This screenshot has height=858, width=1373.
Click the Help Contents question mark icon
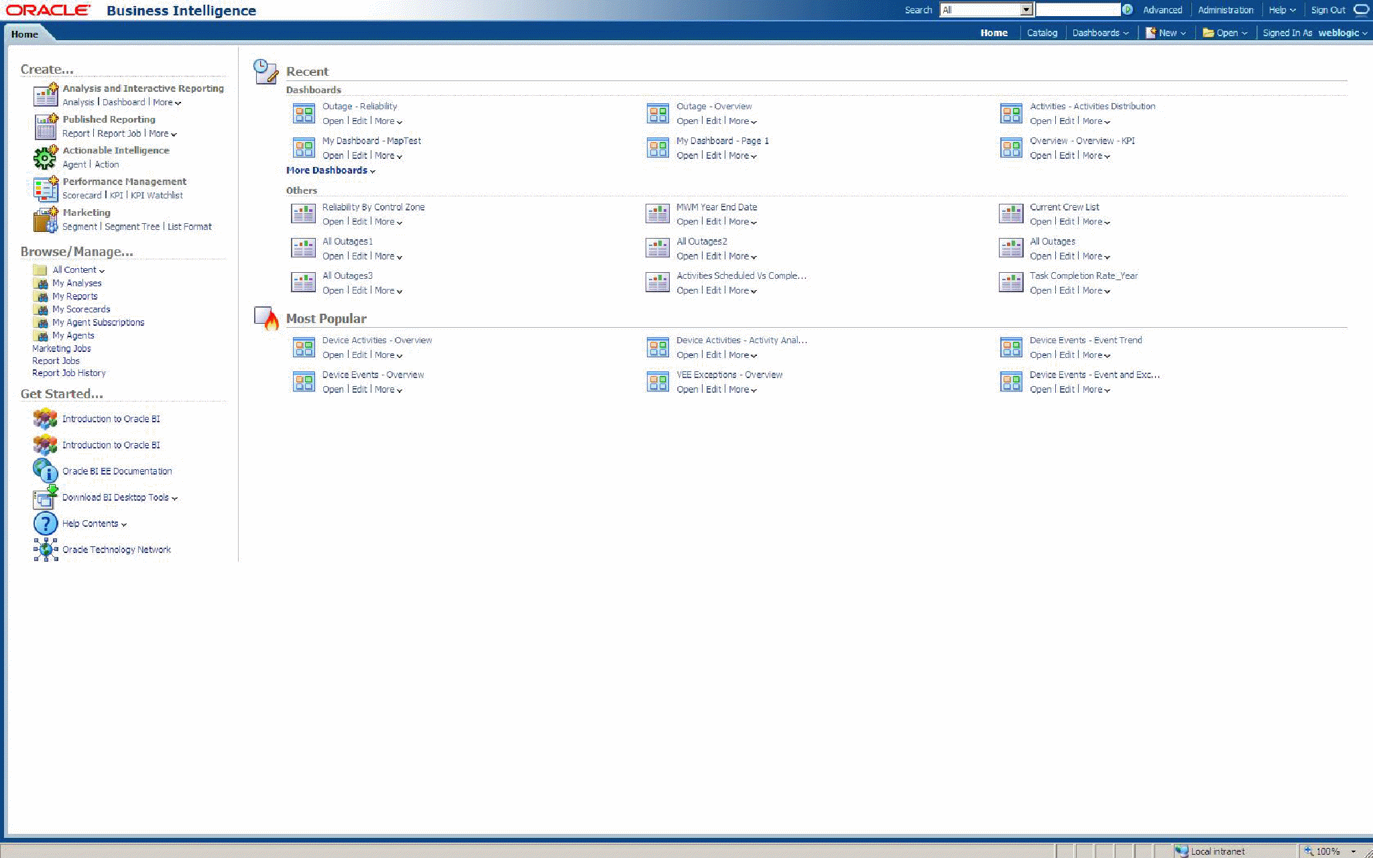(46, 523)
